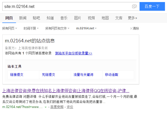
Task: Open the 所有网页 filter dropdown
Action: coord(10,28)
